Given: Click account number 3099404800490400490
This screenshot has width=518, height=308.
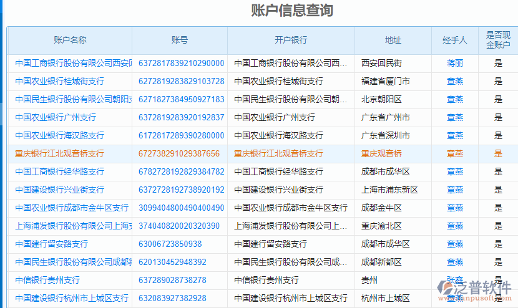Looking at the screenshot, I should coord(182,208).
